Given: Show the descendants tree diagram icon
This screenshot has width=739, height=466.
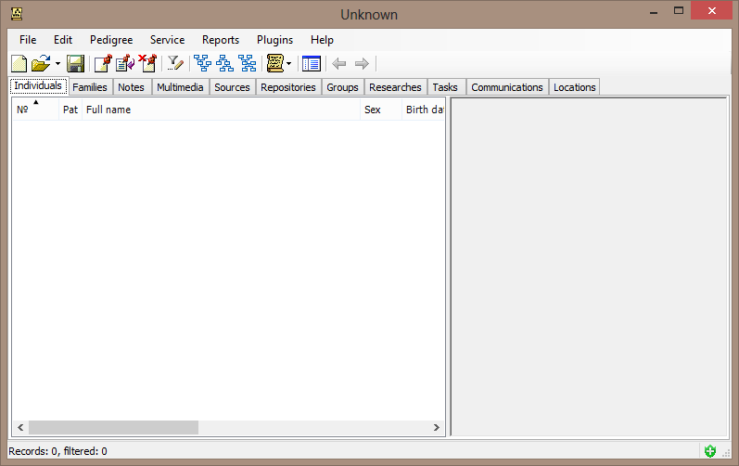Looking at the screenshot, I should click(x=224, y=63).
